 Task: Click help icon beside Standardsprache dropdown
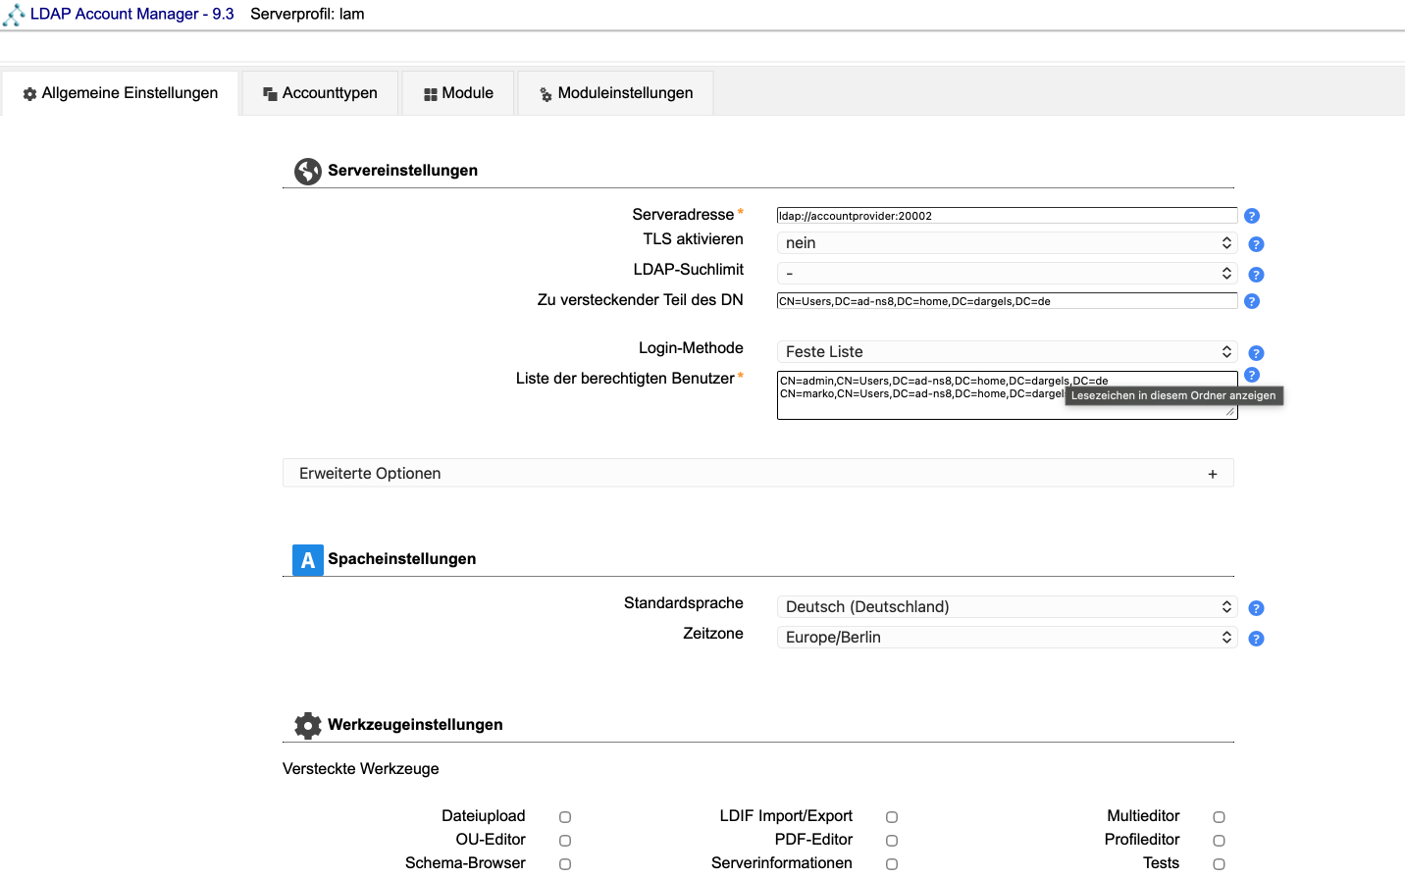click(x=1255, y=608)
